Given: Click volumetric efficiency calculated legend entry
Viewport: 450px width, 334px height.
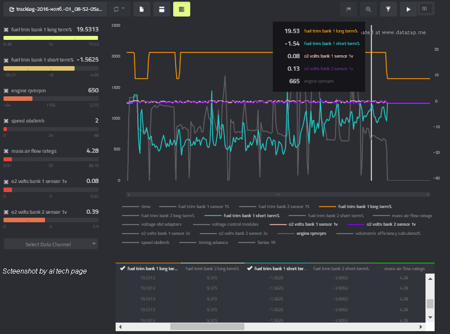Looking at the screenshot, I should [387, 233].
